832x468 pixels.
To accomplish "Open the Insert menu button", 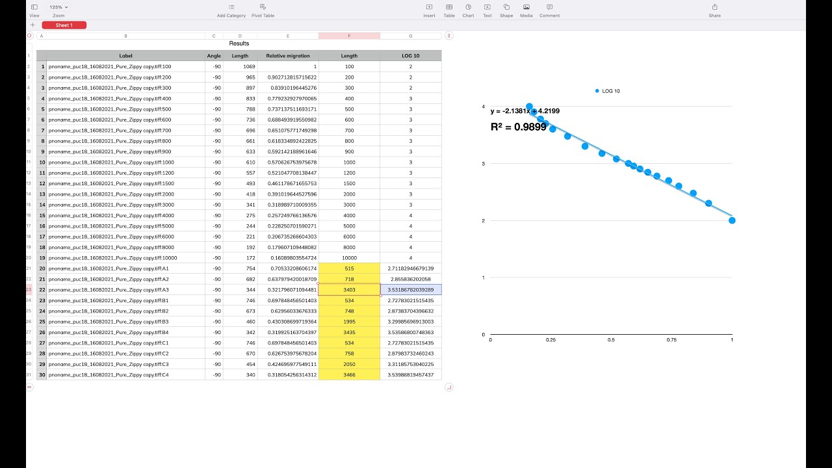I will tap(429, 10).
